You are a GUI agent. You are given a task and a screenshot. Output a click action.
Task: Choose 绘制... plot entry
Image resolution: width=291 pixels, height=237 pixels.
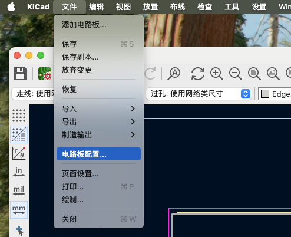click(x=98, y=199)
